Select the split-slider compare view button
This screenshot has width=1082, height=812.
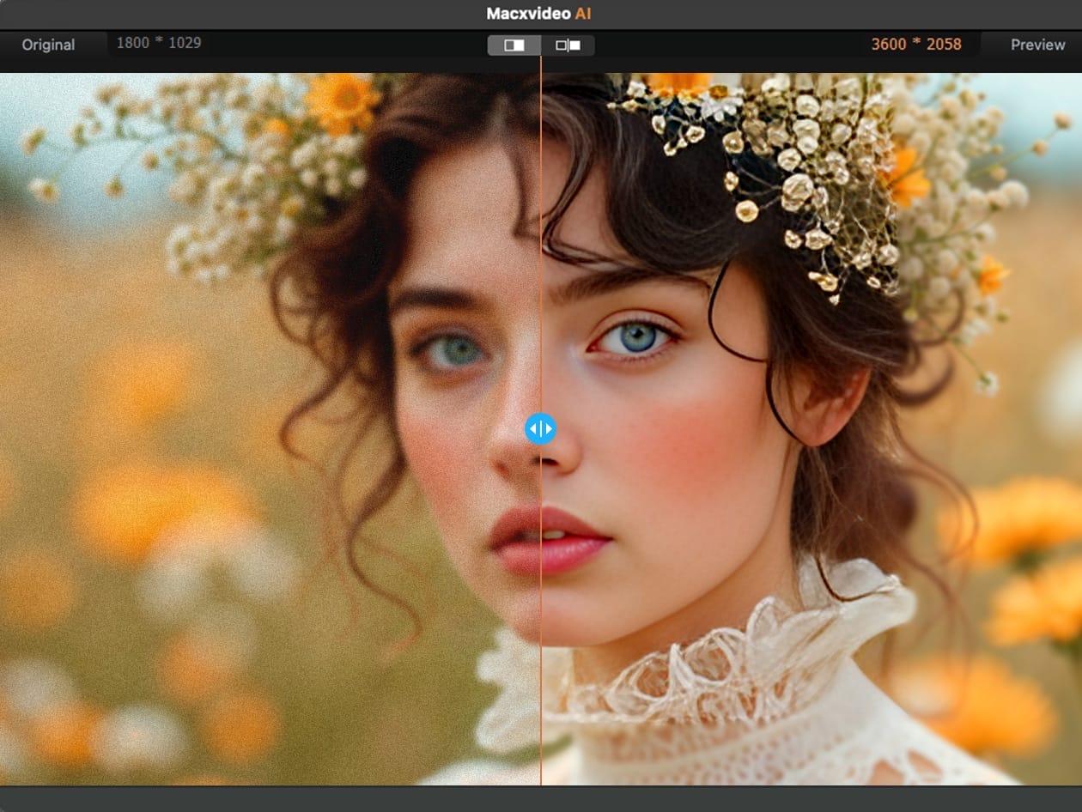[x=514, y=45]
